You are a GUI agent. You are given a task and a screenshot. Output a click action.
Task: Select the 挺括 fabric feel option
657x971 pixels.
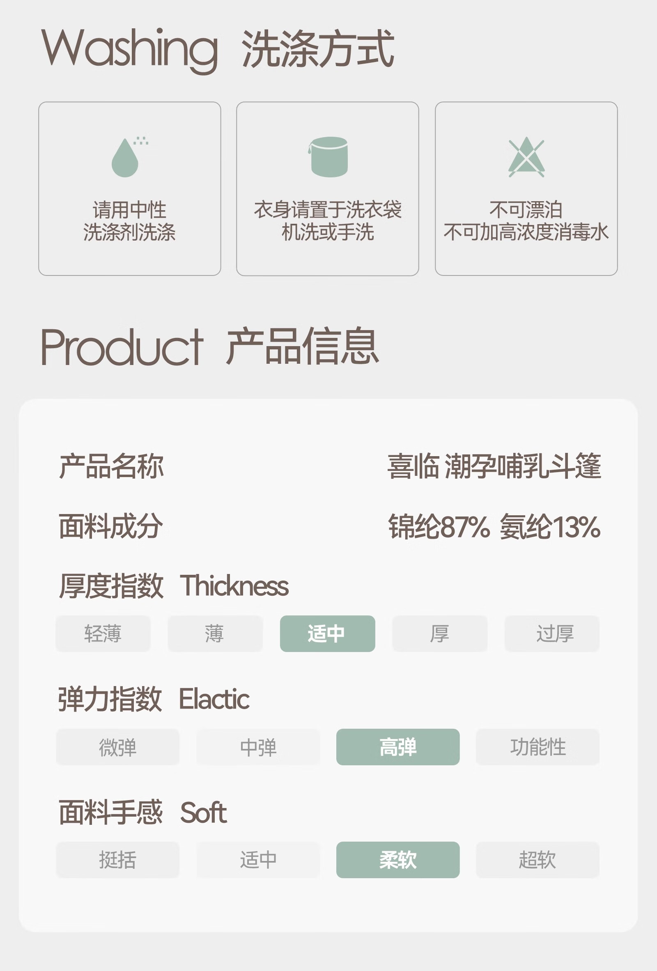pos(117,860)
